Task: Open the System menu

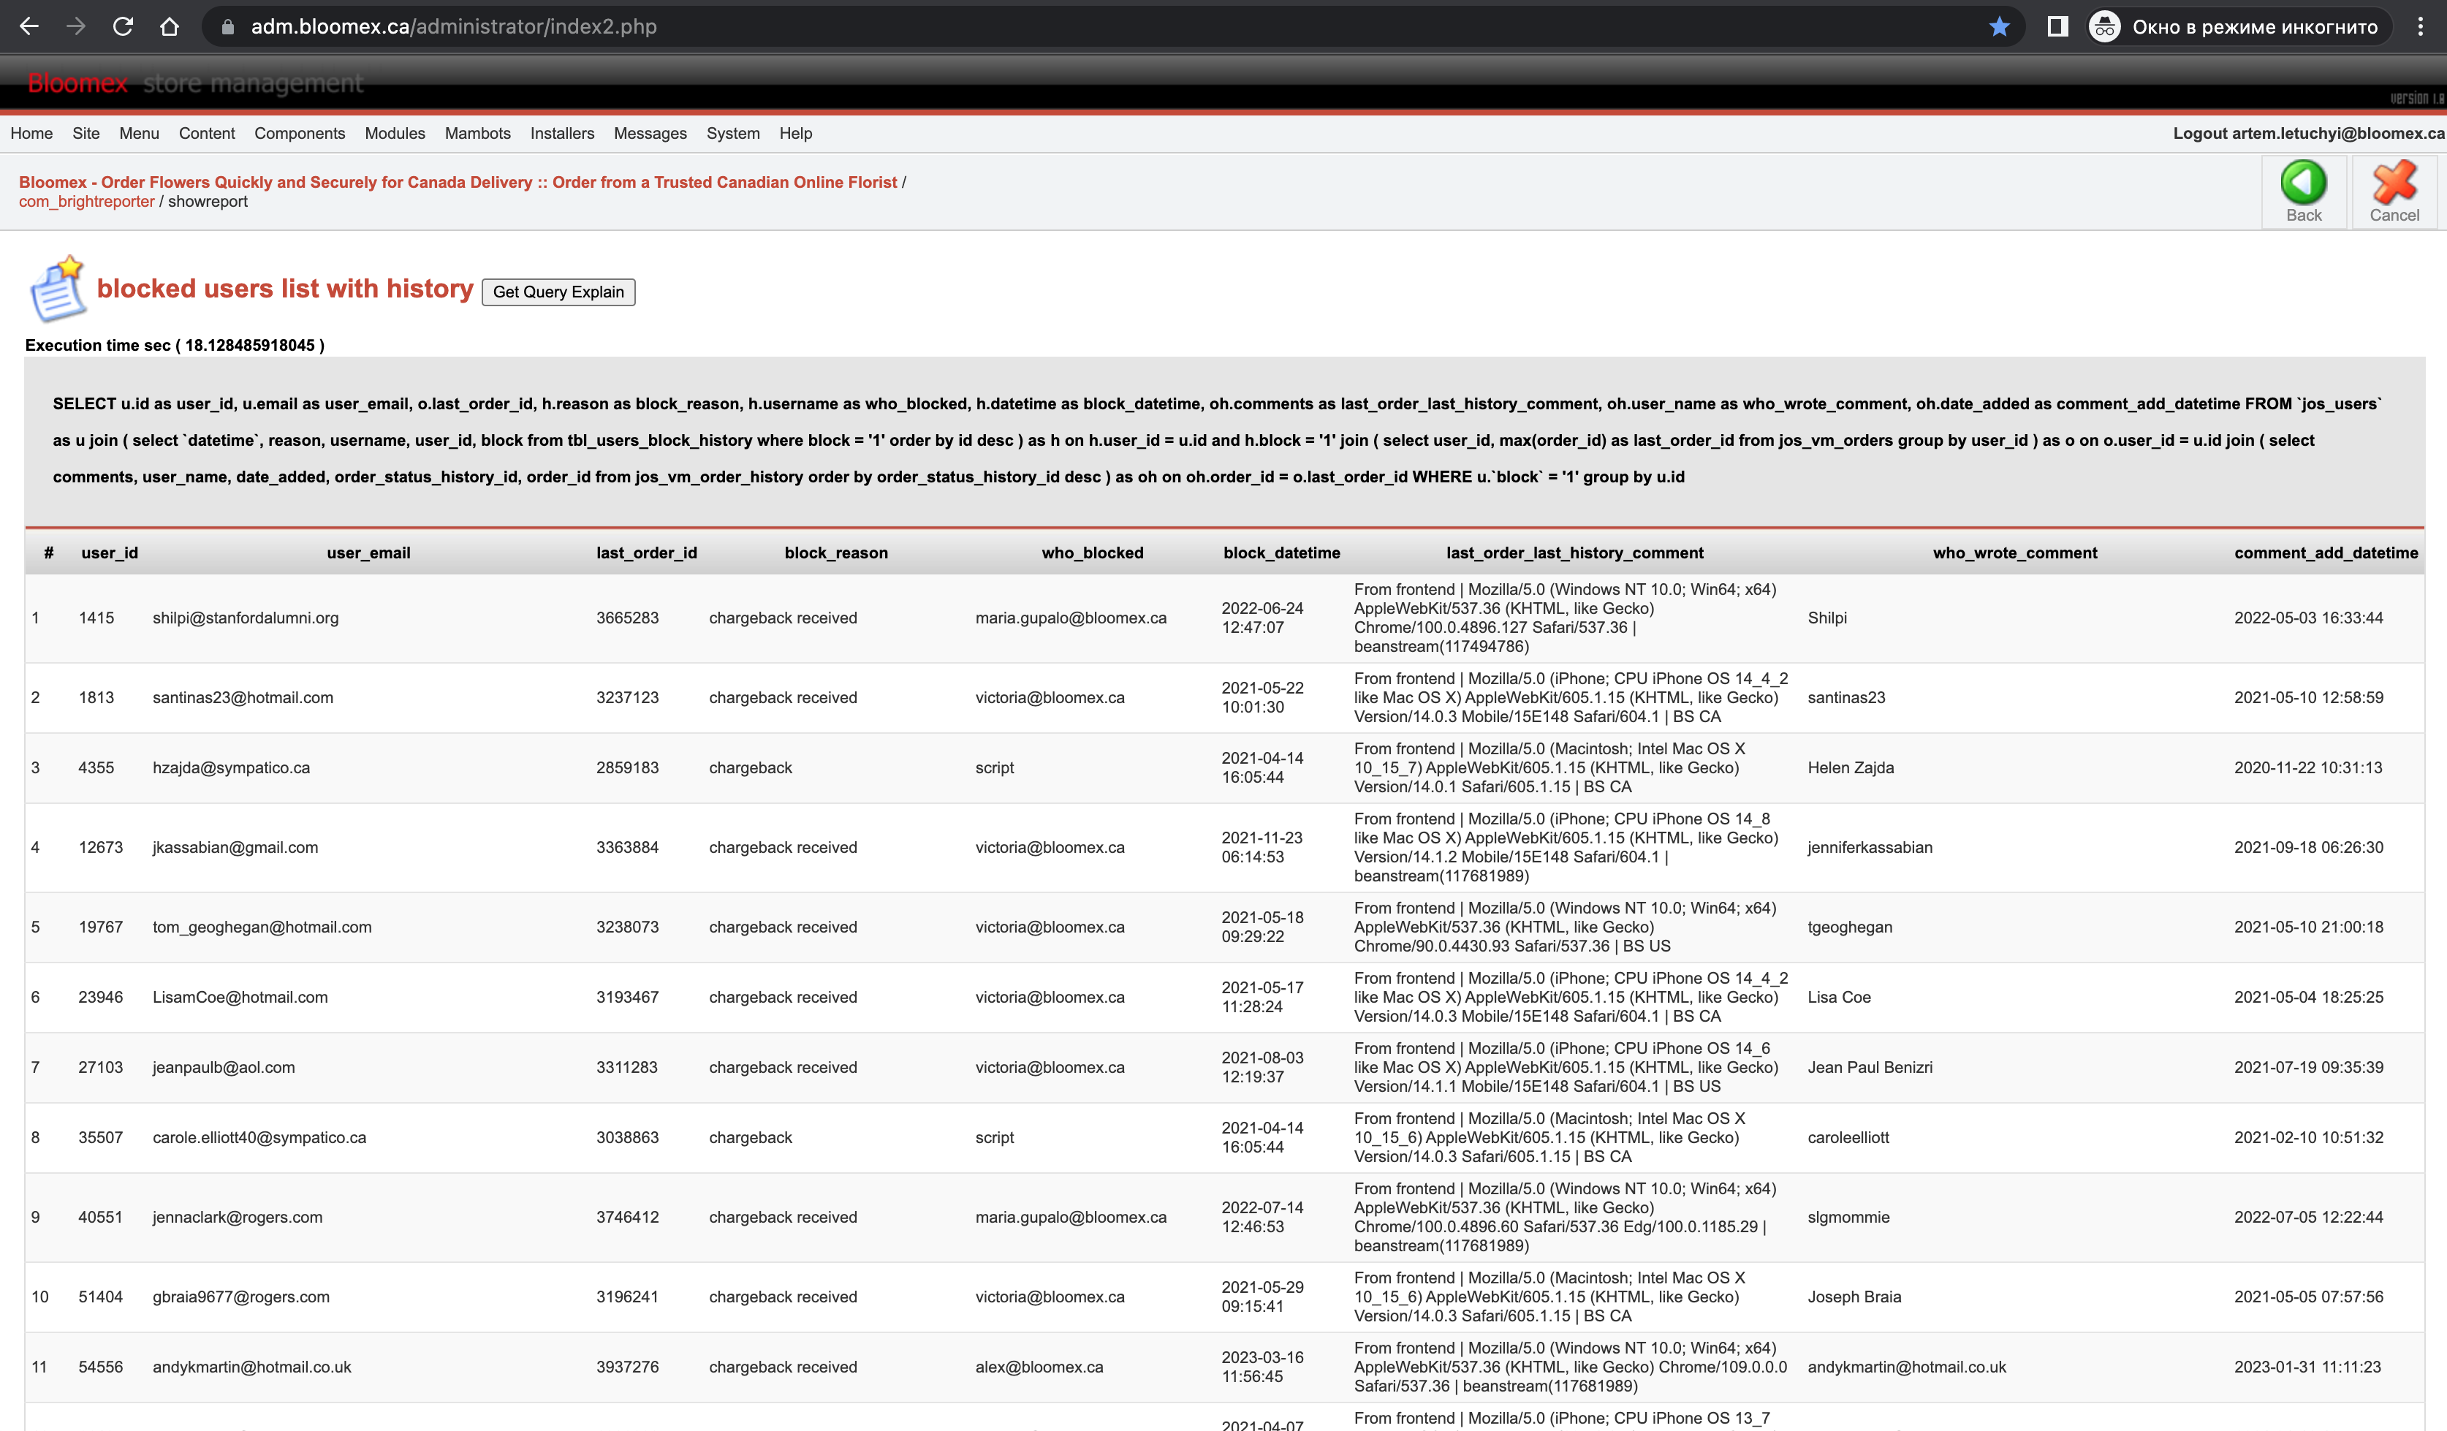Action: [732, 133]
